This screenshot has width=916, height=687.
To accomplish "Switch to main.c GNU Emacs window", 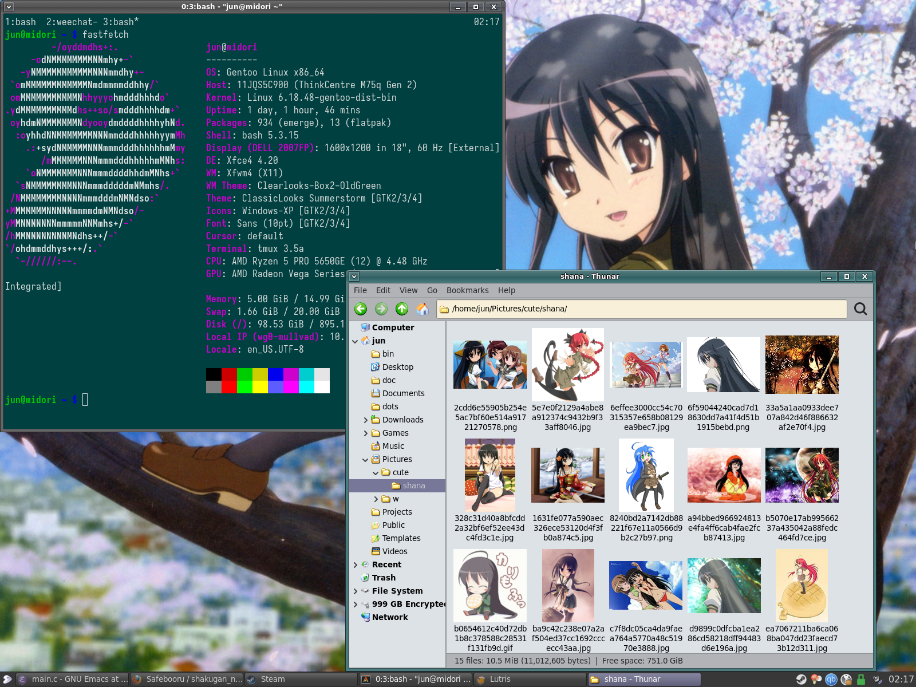I will pos(72,680).
